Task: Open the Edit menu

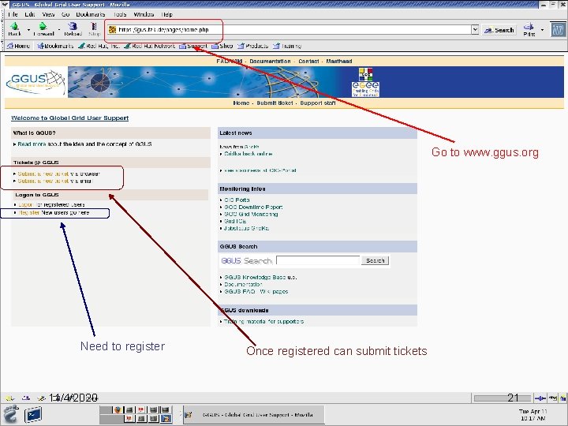Action: tap(30, 14)
